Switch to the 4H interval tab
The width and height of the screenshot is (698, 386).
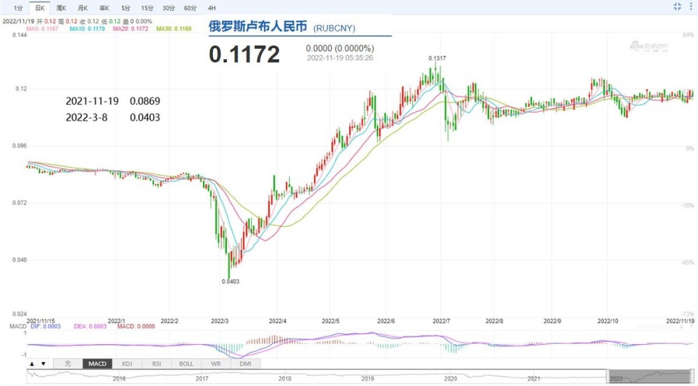[x=211, y=8]
